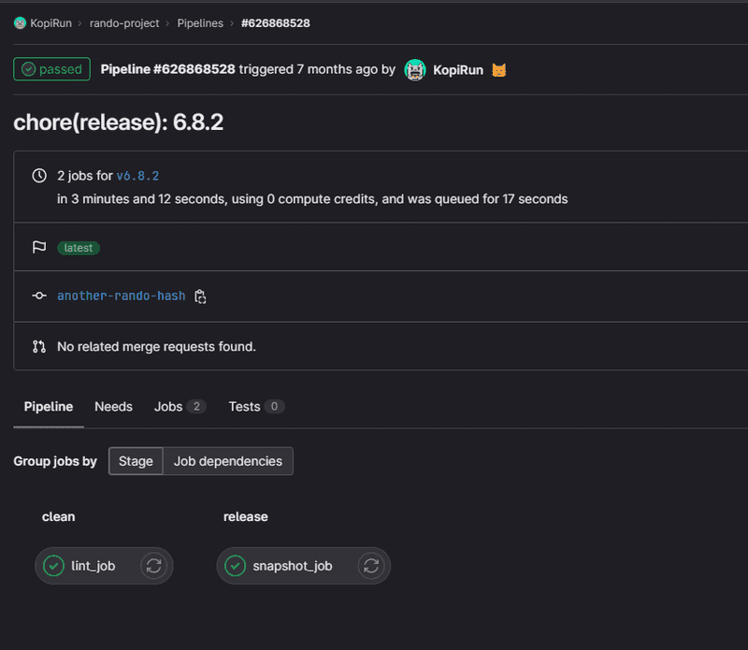Click the latest pipeline badge
The height and width of the screenshot is (650, 748).
tap(79, 248)
